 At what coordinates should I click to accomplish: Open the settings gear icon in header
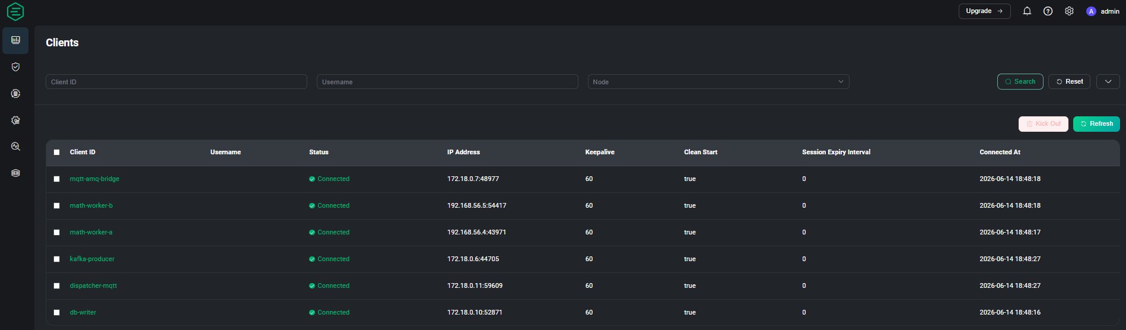tap(1069, 11)
